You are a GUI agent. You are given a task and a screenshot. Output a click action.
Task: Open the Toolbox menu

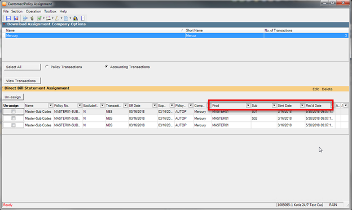tap(50, 11)
